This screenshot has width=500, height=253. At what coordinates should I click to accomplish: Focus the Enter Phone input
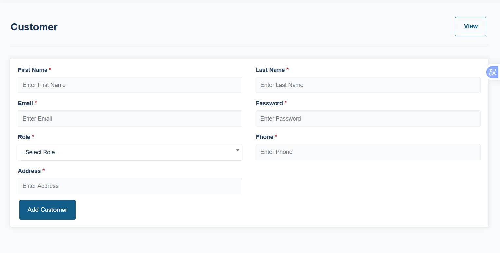pos(368,152)
